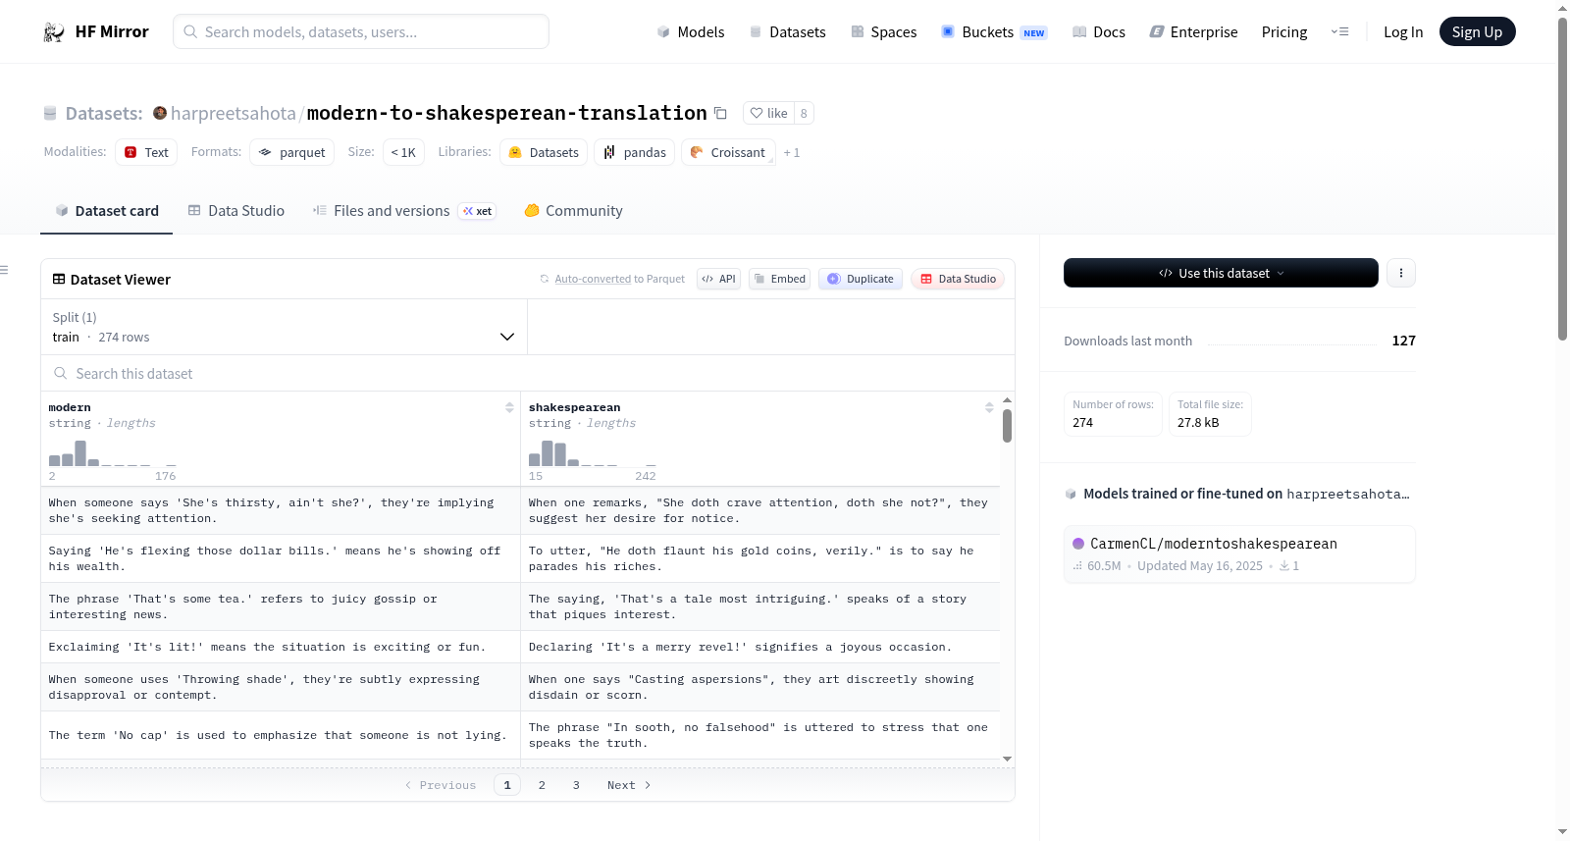Click the harpreetsahota avatar icon
Screen dimensions: 1570x841
tap(160, 113)
